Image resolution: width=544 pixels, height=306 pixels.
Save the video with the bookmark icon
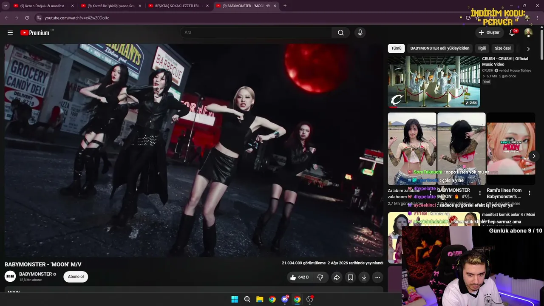click(x=350, y=278)
